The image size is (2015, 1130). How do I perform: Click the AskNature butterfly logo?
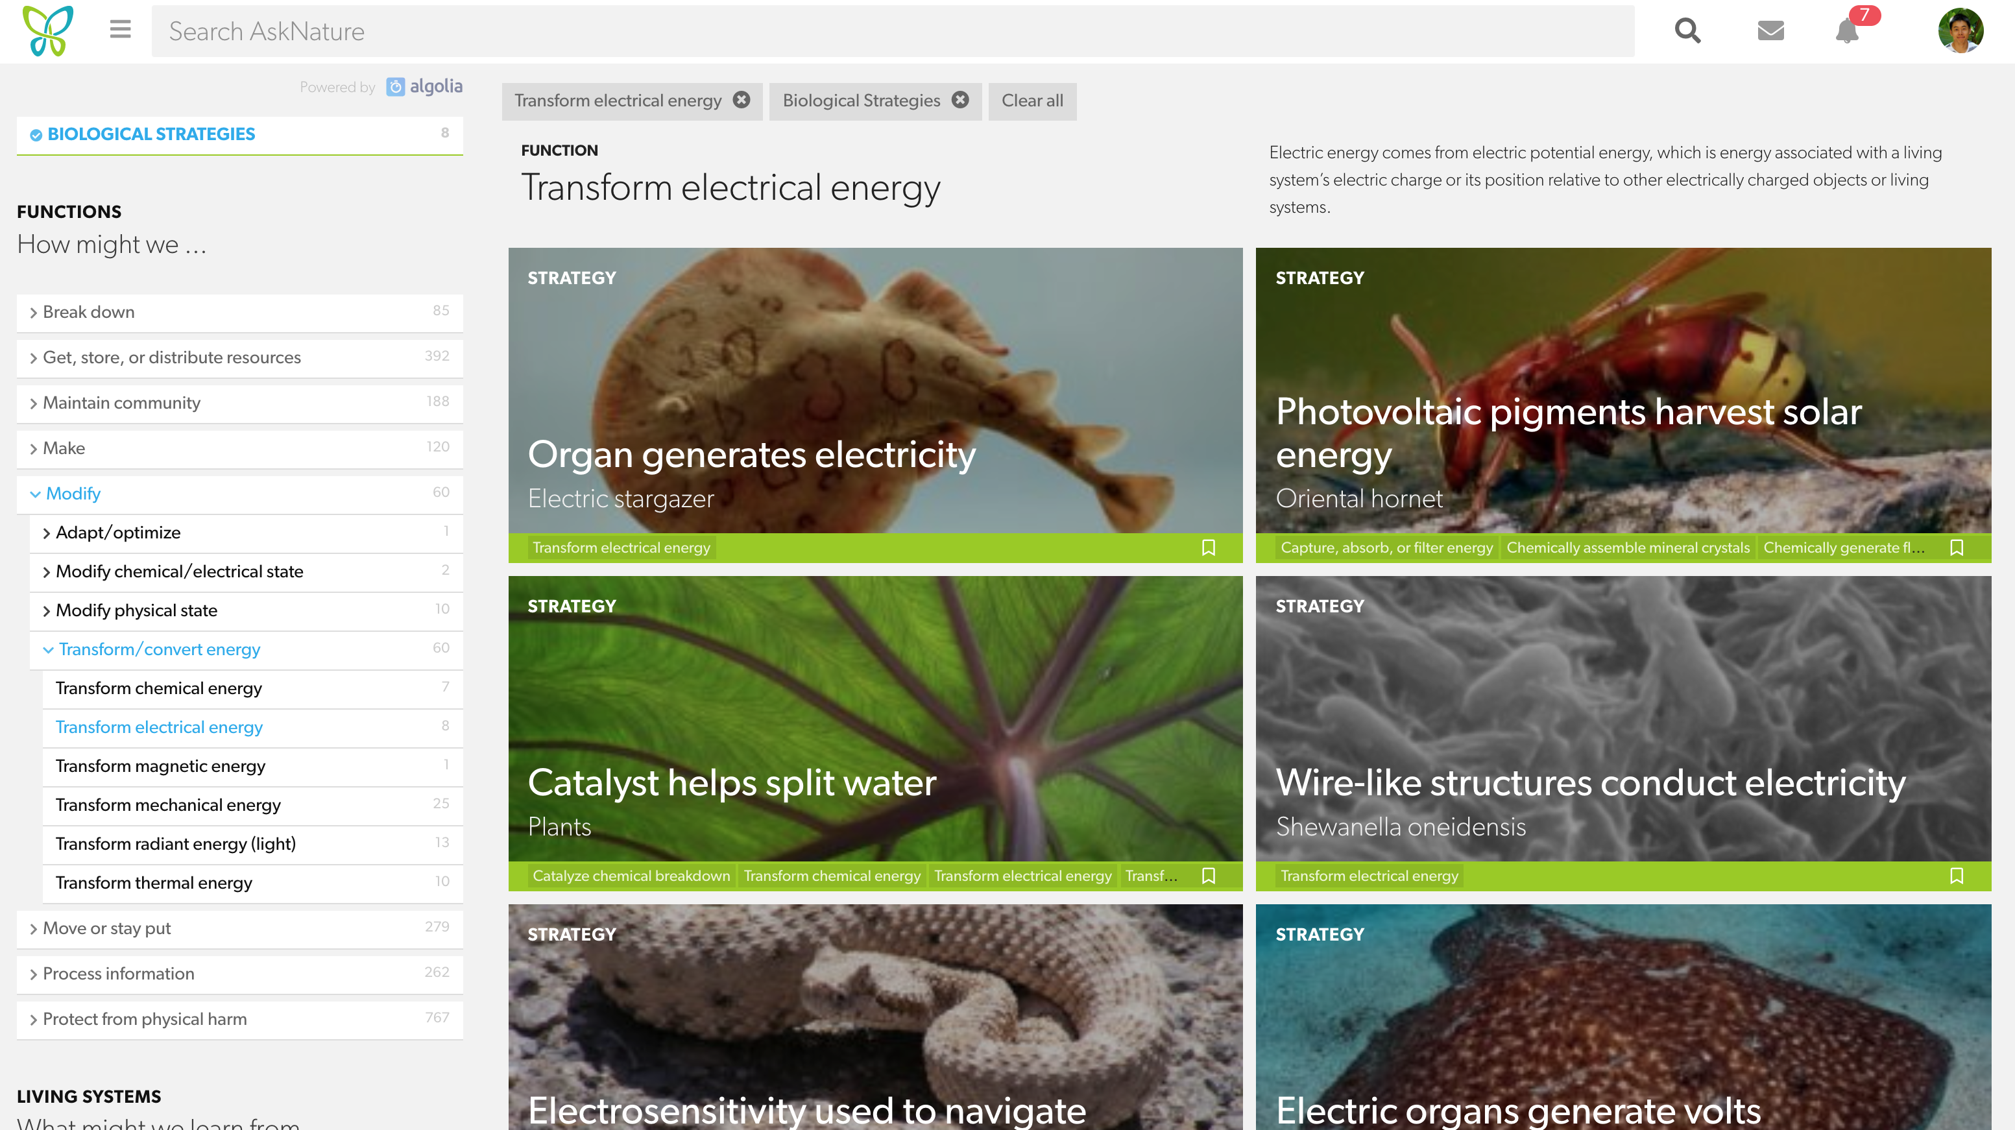click(x=48, y=30)
